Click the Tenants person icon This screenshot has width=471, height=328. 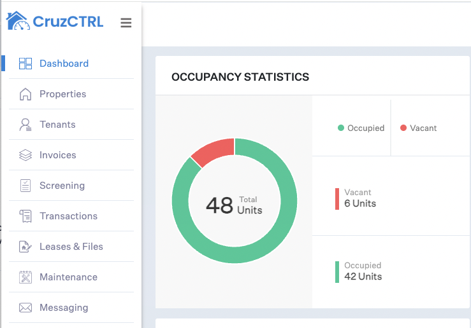[x=25, y=125]
